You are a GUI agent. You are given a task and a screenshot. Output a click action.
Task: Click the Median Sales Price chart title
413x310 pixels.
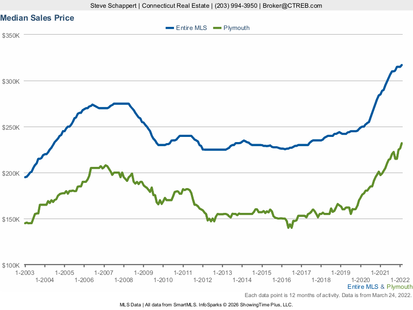(x=37, y=18)
